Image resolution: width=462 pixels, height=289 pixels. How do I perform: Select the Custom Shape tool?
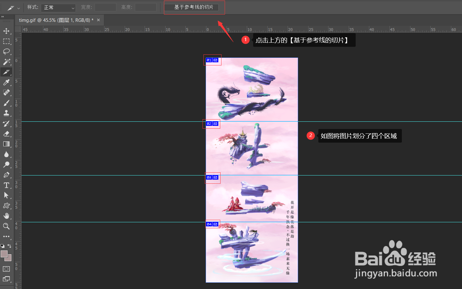(x=6, y=206)
